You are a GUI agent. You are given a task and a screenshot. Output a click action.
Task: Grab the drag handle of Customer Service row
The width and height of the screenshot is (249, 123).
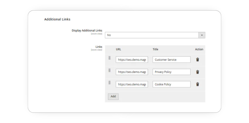point(110,58)
